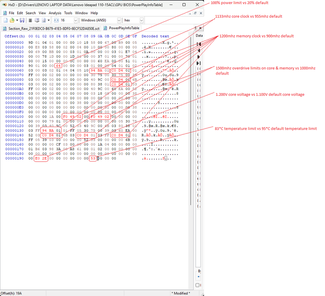The height and width of the screenshot is (296, 325).
Task: Open the Analysis menu
Action: (x=55, y=13)
